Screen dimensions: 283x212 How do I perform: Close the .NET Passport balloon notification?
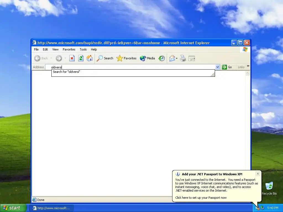(x=258, y=174)
